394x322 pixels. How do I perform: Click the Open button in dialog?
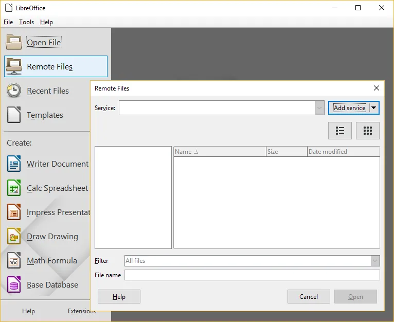355,297
